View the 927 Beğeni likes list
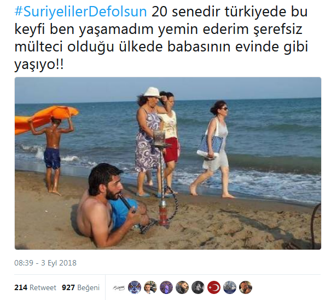331x300 pixels. (x=80, y=287)
